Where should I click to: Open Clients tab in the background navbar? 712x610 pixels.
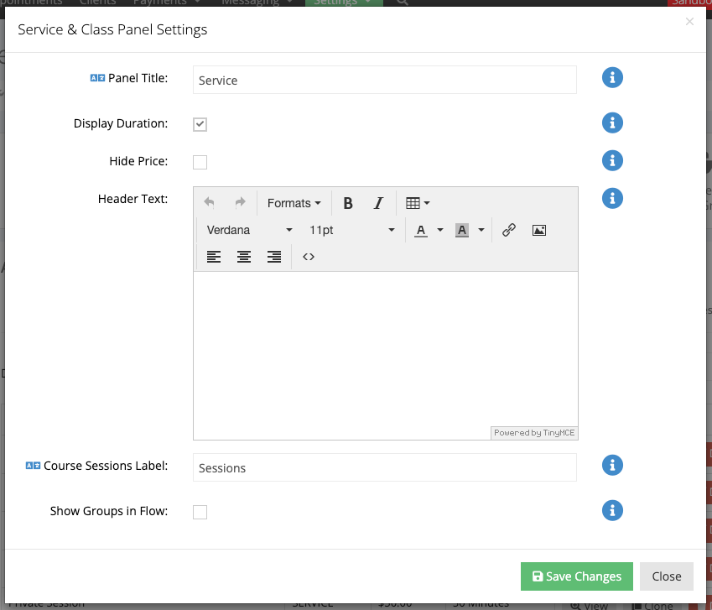pos(97,3)
